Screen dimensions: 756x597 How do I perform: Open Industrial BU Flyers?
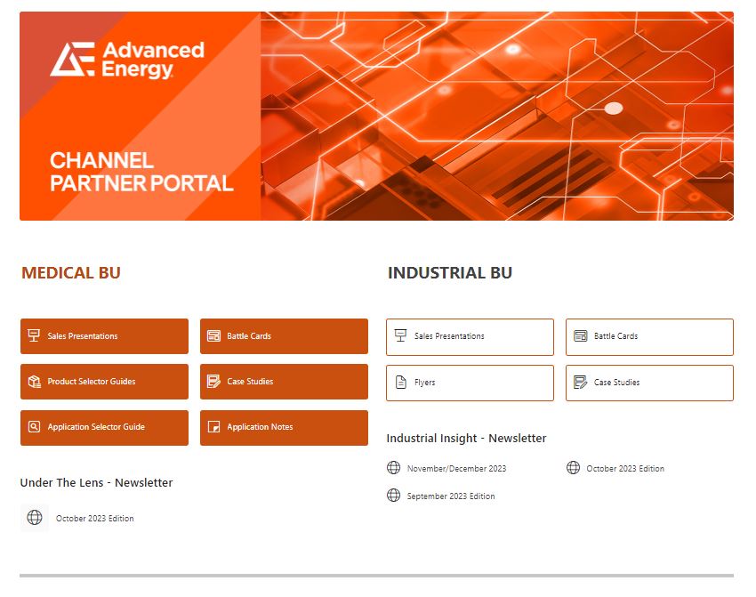point(470,383)
